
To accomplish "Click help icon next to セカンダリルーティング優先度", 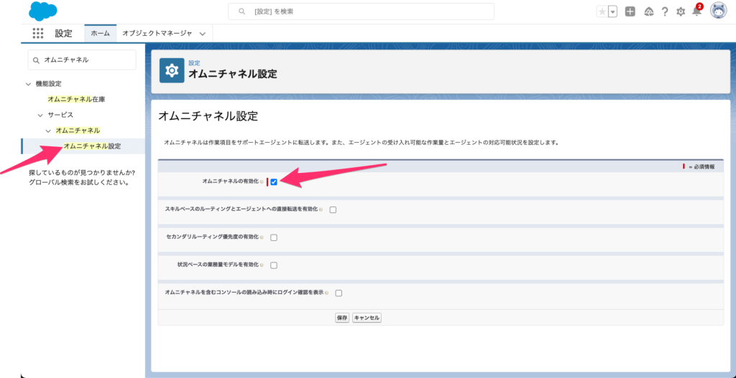I will pyautogui.click(x=262, y=237).
